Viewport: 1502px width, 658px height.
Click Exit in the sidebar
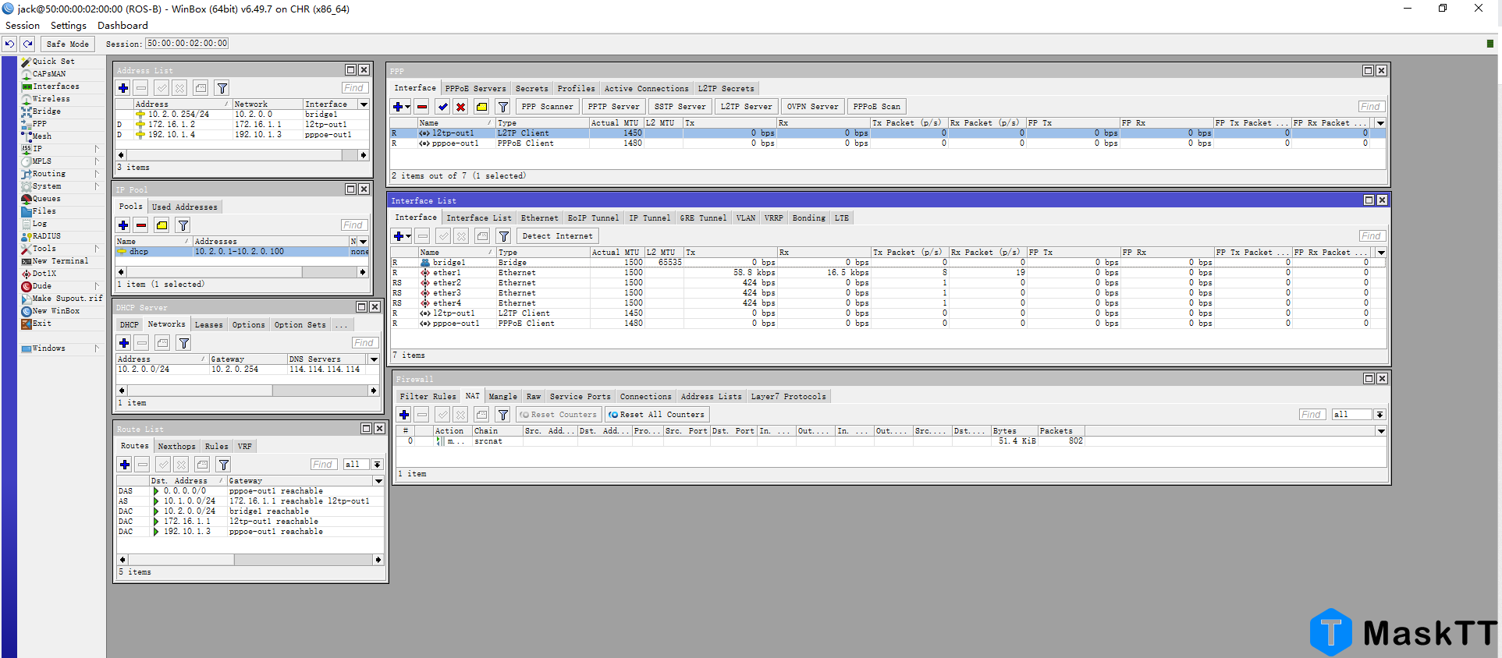tap(41, 323)
